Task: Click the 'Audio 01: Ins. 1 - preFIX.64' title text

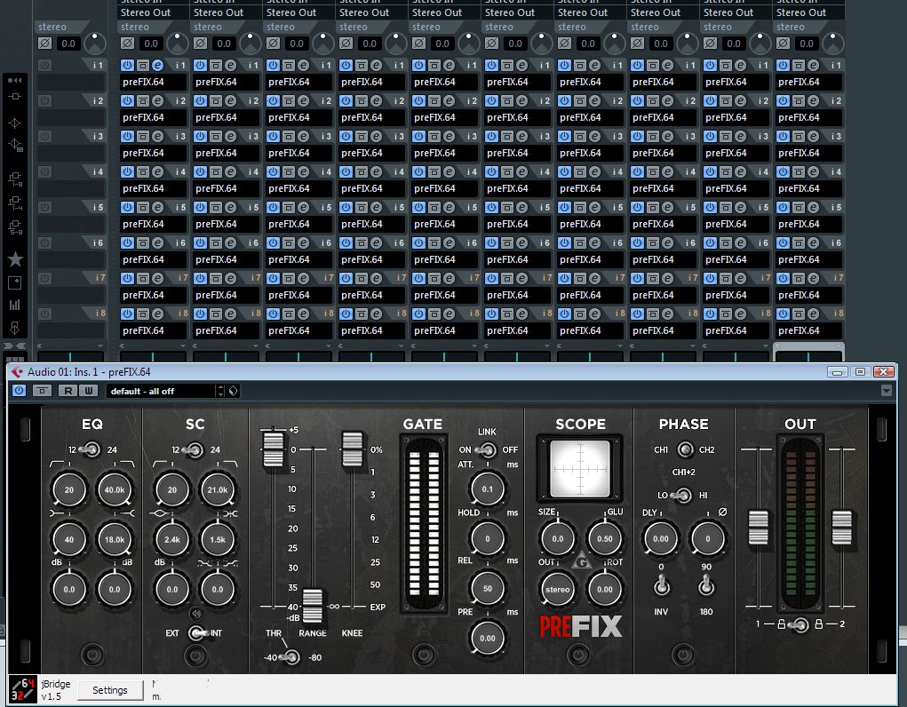Action: point(89,372)
